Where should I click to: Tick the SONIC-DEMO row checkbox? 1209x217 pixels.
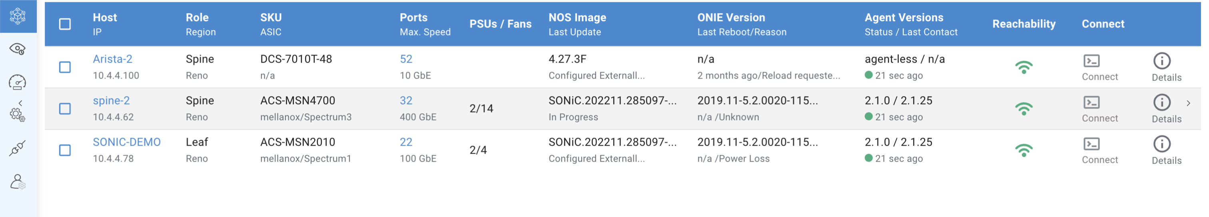click(x=65, y=150)
